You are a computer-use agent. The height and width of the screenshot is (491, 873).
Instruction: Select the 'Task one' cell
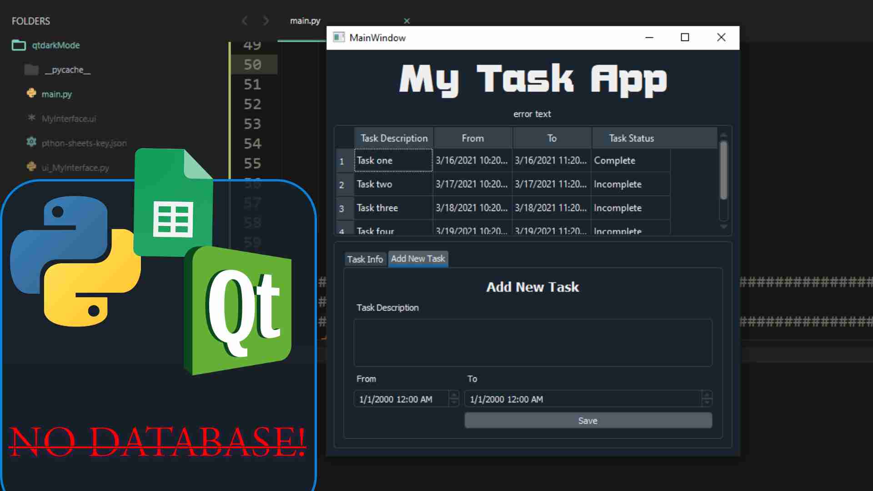pyautogui.click(x=393, y=160)
